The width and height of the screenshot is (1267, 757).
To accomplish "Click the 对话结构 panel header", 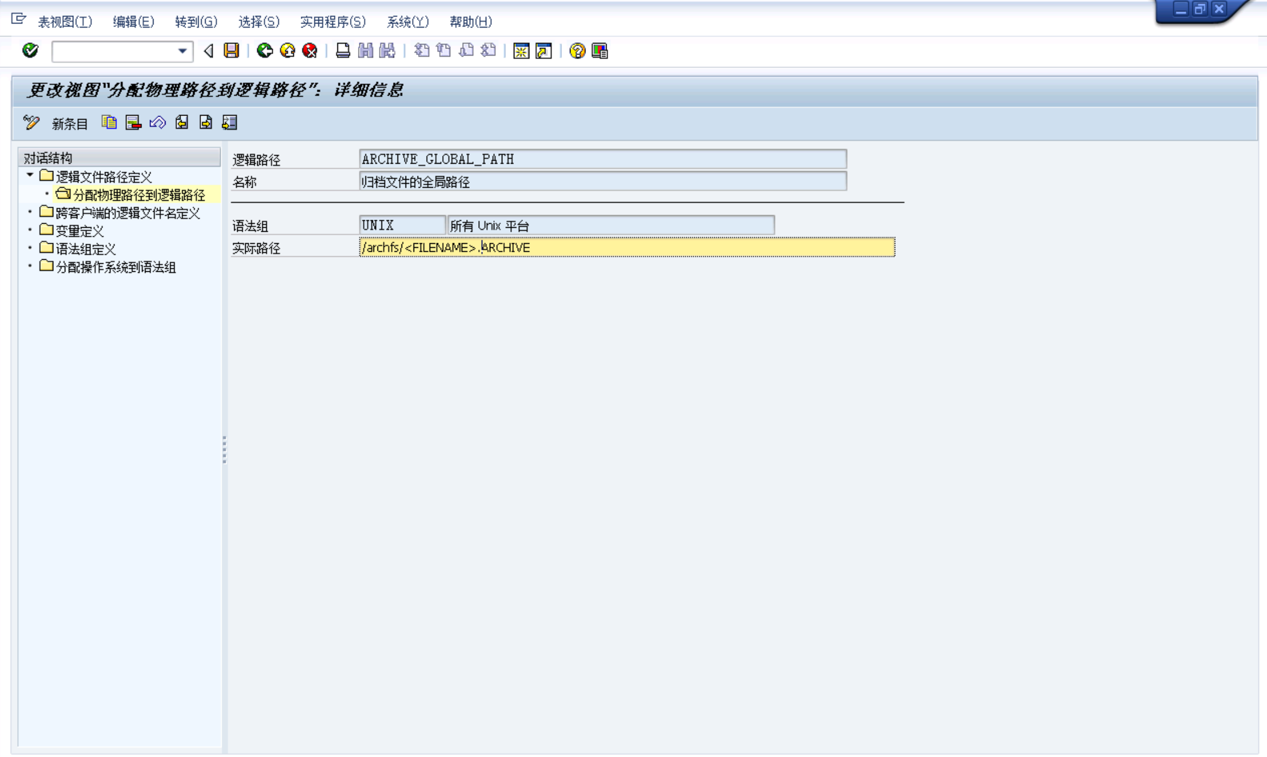I will [119, 158].
